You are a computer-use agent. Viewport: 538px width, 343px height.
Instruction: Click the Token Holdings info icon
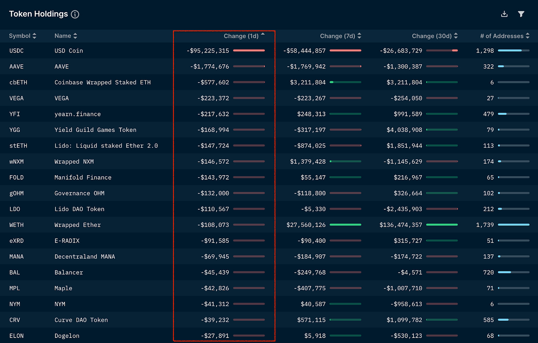coord(75,14)
